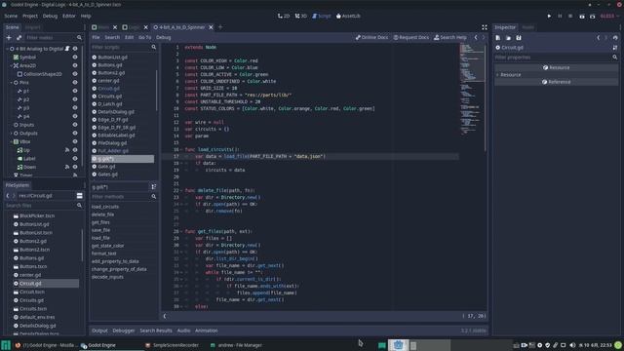The image size is (624, 351).
Task: Pause the running scene
Action: 560,16
